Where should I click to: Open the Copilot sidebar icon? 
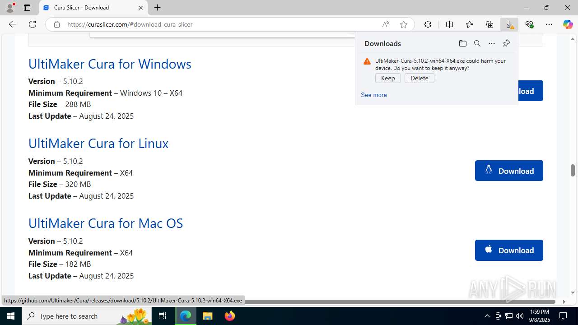[568, 24]
